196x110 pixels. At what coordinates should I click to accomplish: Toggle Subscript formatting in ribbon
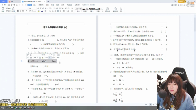pyautogui.click(x=32, y=11)
